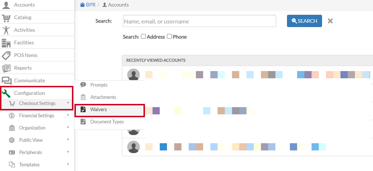Click the Reports documents icon
373x171 pixels.
[x=6, y=68]
